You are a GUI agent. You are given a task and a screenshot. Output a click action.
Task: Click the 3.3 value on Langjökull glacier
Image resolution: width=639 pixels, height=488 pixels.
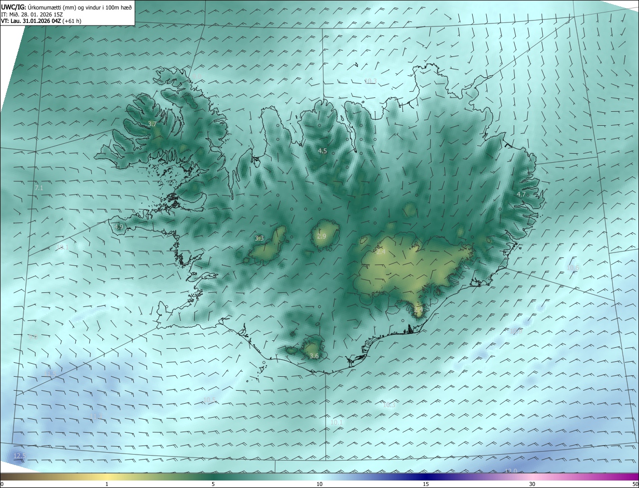point(259,239)
